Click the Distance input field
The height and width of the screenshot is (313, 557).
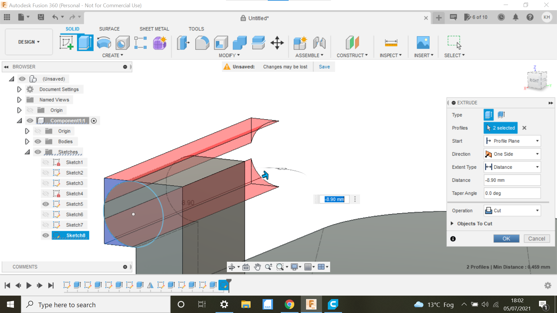[x=512, y=180]
